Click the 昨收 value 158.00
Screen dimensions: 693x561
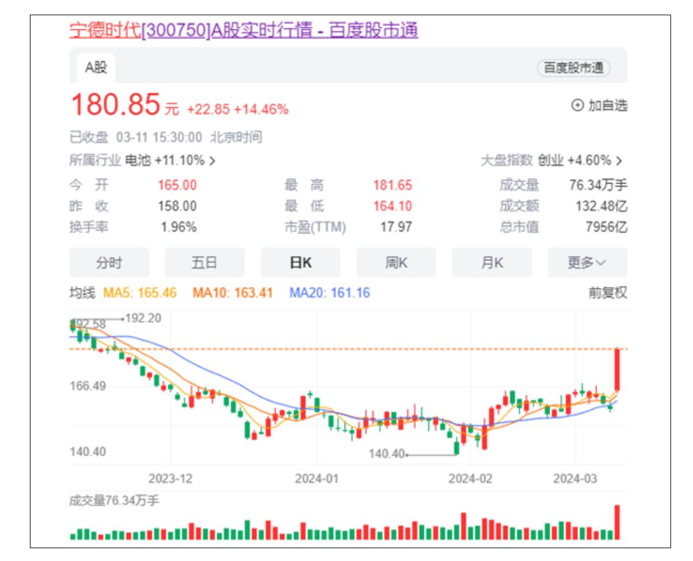click(x=177, y=206)
